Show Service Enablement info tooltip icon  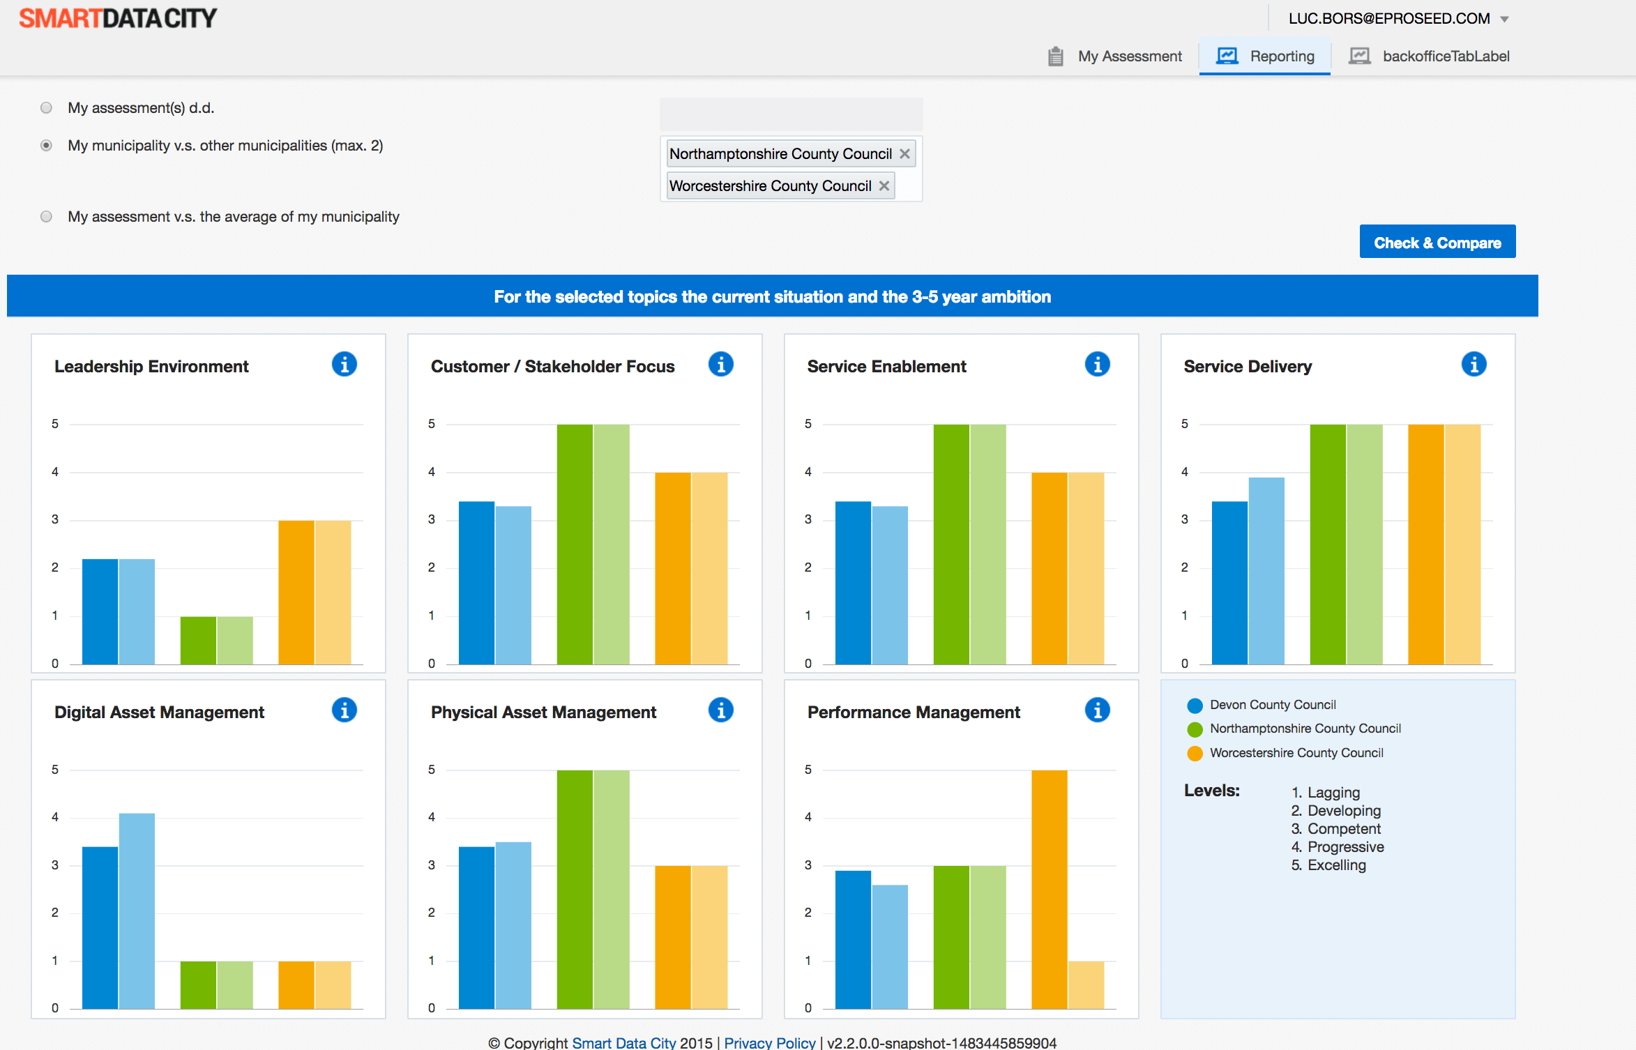(1097, 364)
